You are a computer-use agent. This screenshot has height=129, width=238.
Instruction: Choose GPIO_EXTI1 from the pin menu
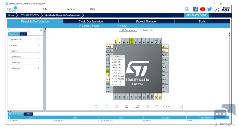(x=117, y=84)
